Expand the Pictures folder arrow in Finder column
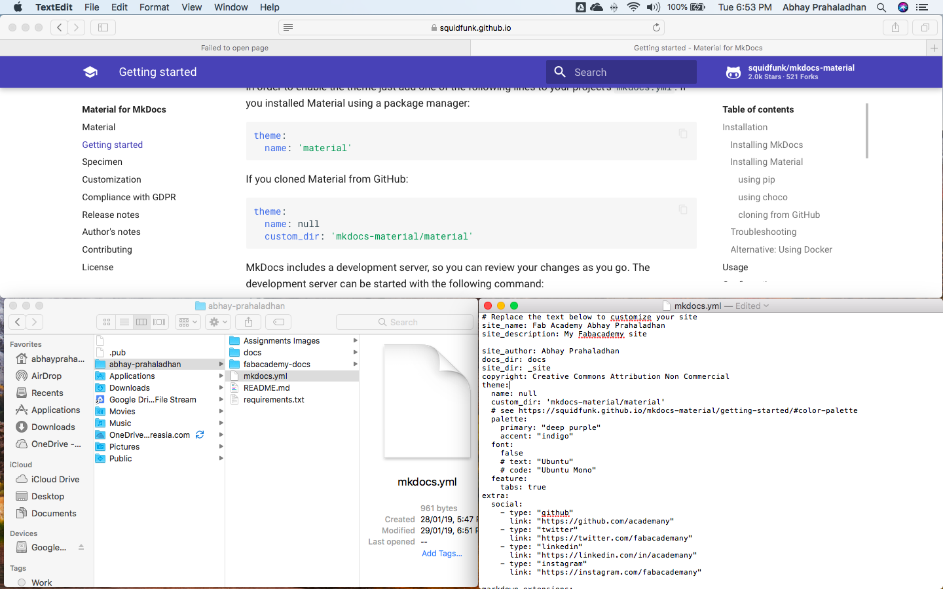This screenshot has width=943, height=589. 221,446
